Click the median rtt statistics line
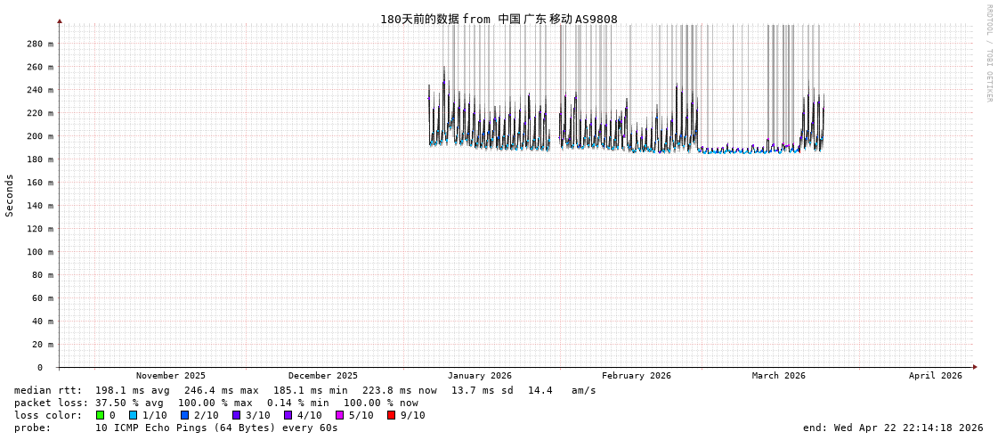This screenshot has width=998, height=440. pyautogui.click(x=304, y=390)
